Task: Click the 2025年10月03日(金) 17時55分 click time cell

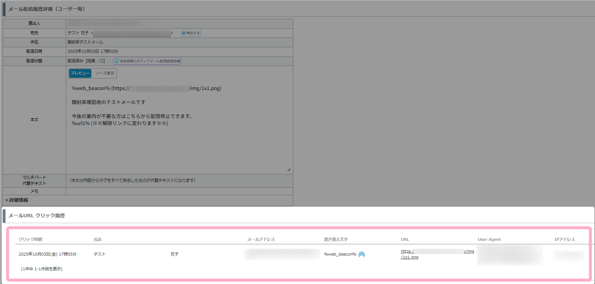Action: click(47, 254)
